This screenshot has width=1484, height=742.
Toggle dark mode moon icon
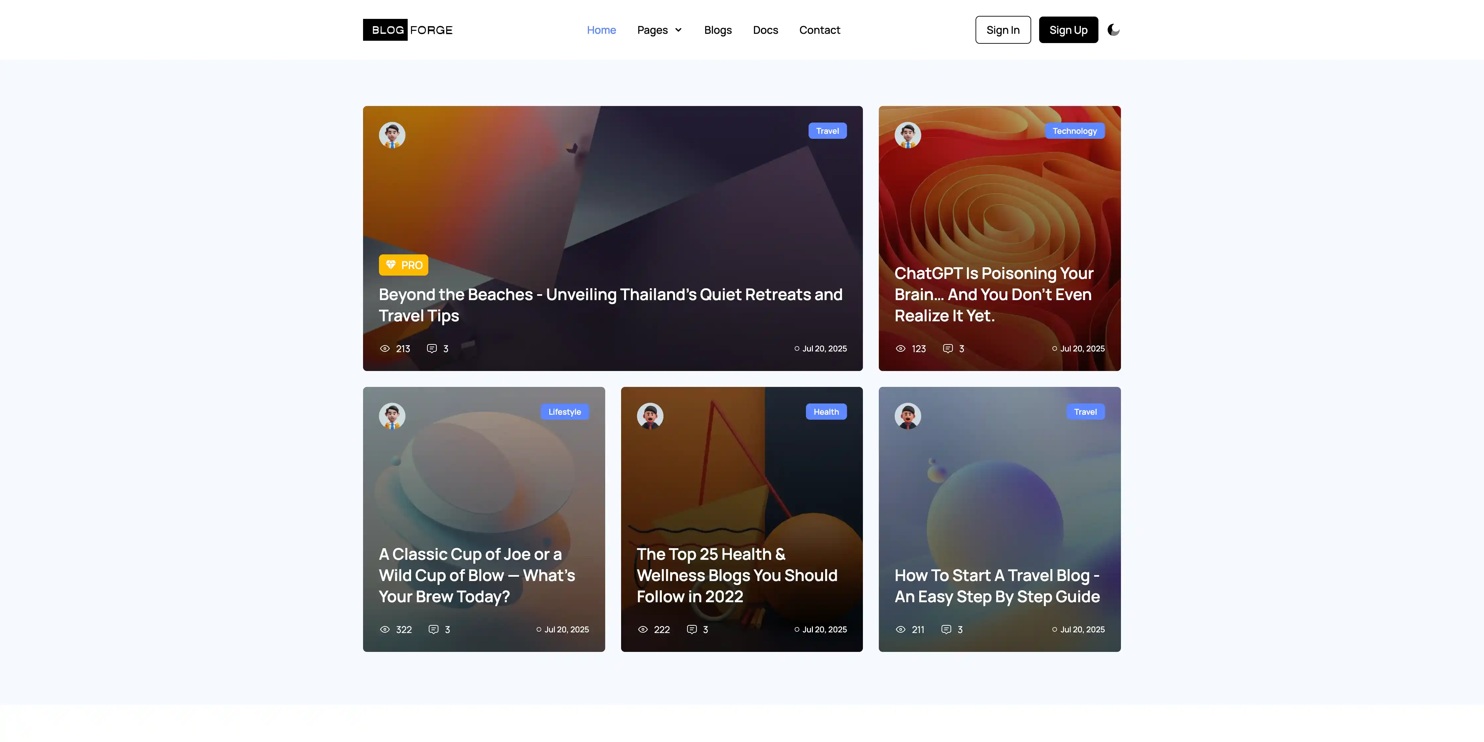pyautogui.click(x=1113, y=30)
